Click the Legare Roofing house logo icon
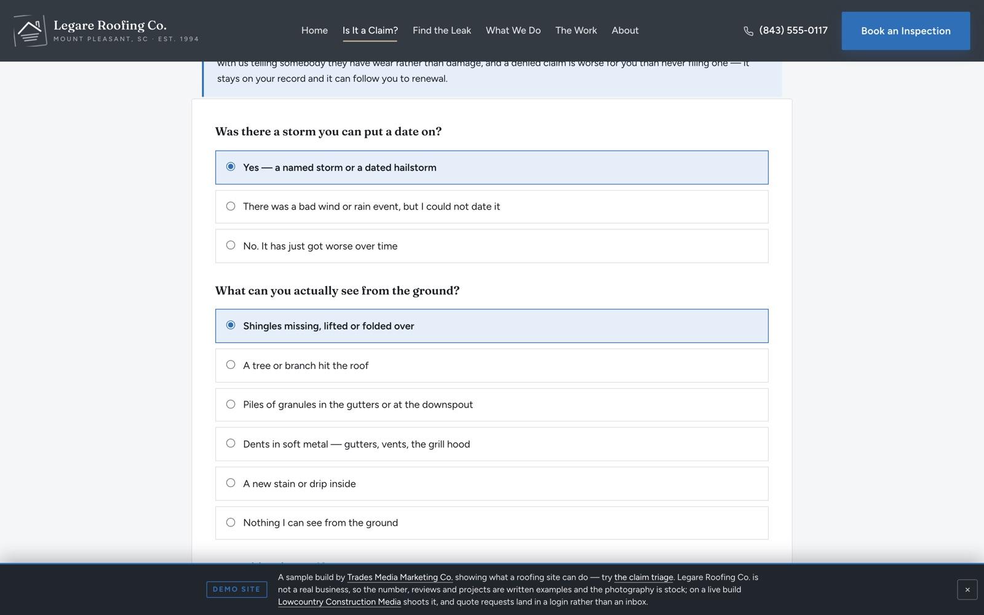This screenshot has height=615, width=984. (30, 31)
